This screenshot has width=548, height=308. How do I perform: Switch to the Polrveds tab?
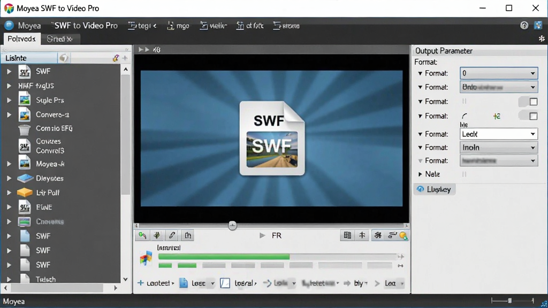click(21, 38)
